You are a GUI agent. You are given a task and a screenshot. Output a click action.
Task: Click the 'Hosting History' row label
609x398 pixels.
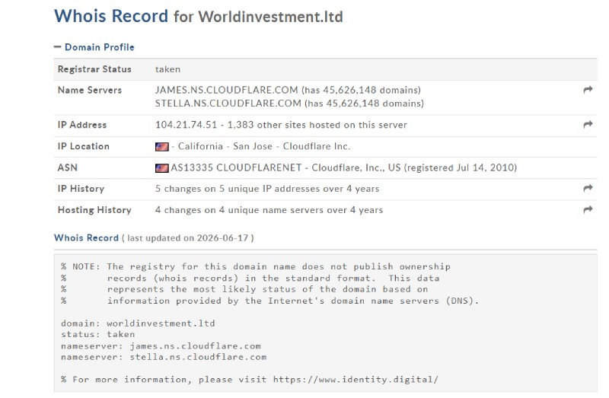94,210
